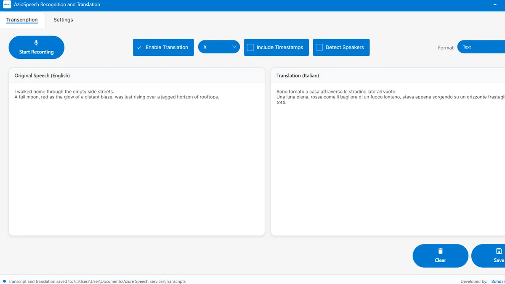The image size is (505, 284).
Task: Enable the Include Timestamps checkbox
Action: 250,48
